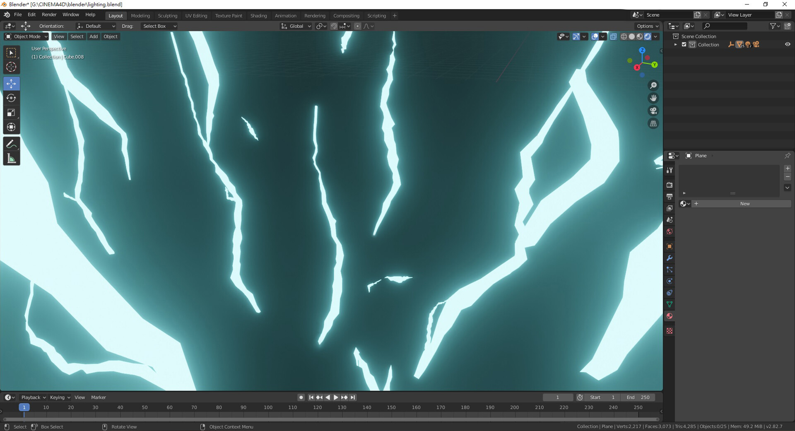Zoom the viewport with the magnifier control
The image size is (795, 431).
click(x=653, y=85)
